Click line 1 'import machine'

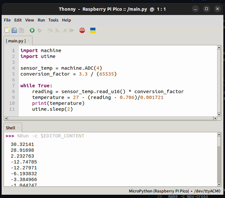coord(41,50)
